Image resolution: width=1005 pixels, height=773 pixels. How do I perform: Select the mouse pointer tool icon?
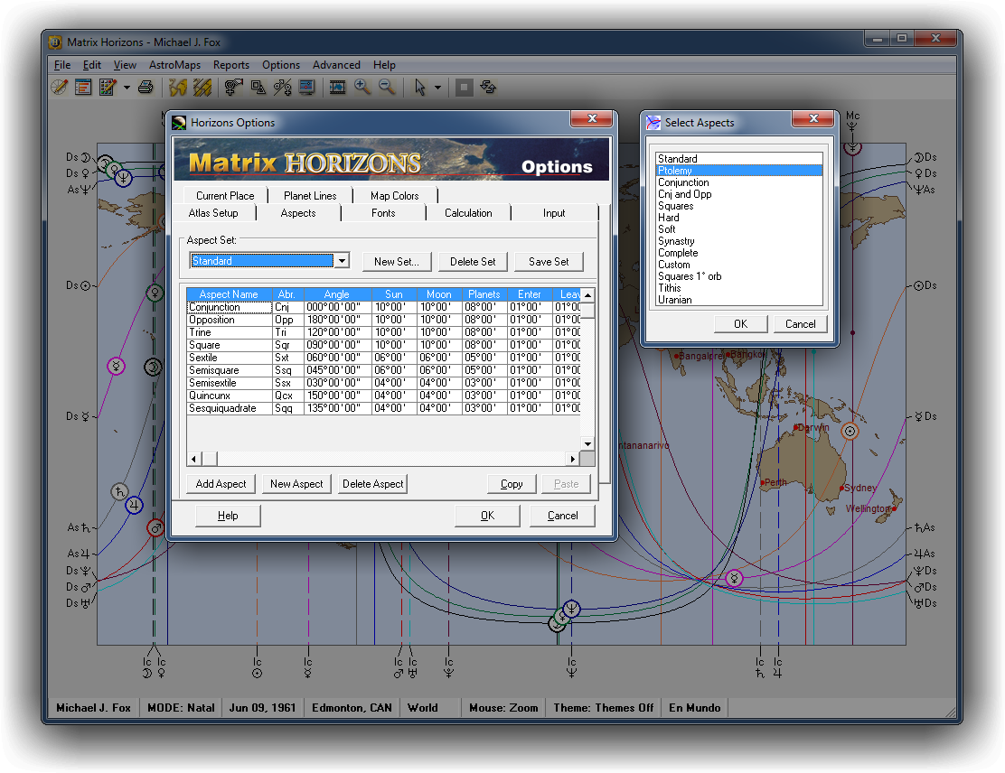click(x=420, y=87)
